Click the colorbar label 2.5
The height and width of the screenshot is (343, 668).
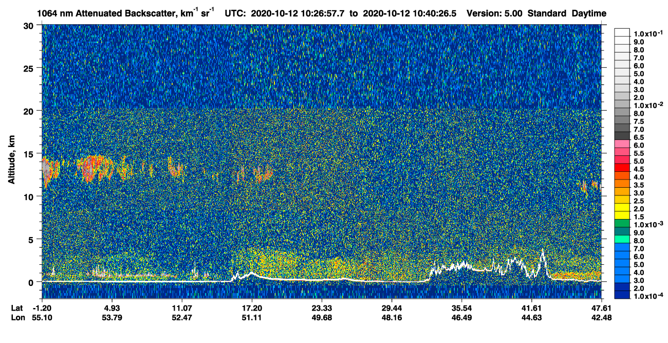[639, 201]
